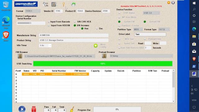This screenshot has width=199, height=112.
Task: Expand the FW Browser file path dropdown
Action: click(x=94, y=56)
